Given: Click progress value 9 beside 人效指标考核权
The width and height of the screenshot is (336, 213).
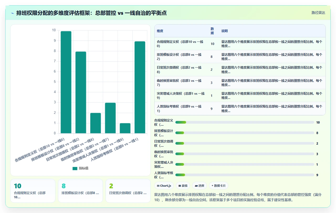Looking at the screenshot, I should tap(317, 175).
